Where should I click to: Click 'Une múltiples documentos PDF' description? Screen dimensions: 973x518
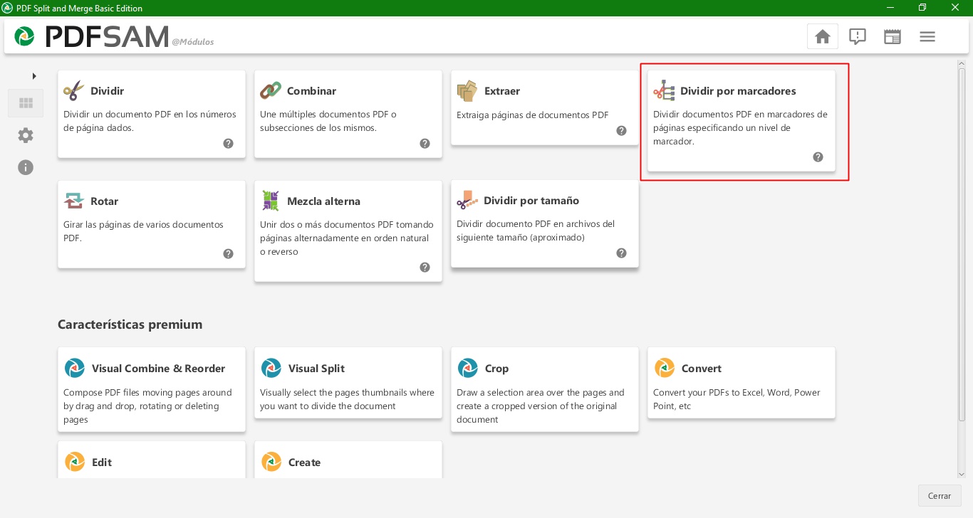(x=328, y=121)
